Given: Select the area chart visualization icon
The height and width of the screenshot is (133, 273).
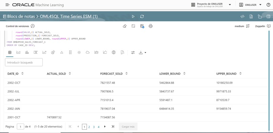Looking at the screenshot, I should (x=18, y=52).
